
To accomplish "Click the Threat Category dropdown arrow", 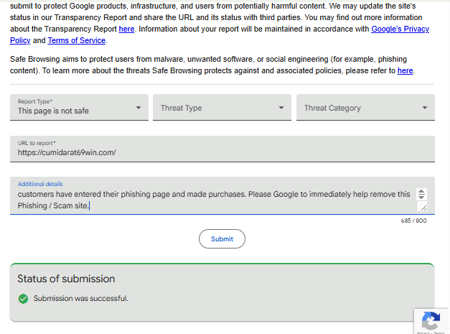I will [x=425, y=108].
